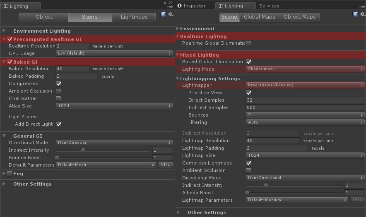This screenshot has height=217, width=366.
Task: Toggle Precomputed Realtime GI checkbox
Action: pos(10,39)
